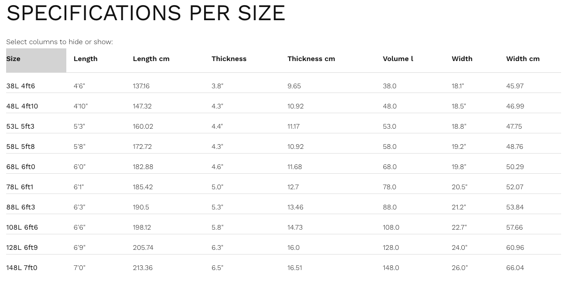563x286 pixels.
Task: Click the 108L 6ft6 size row label
Action: tap(22, 228)
